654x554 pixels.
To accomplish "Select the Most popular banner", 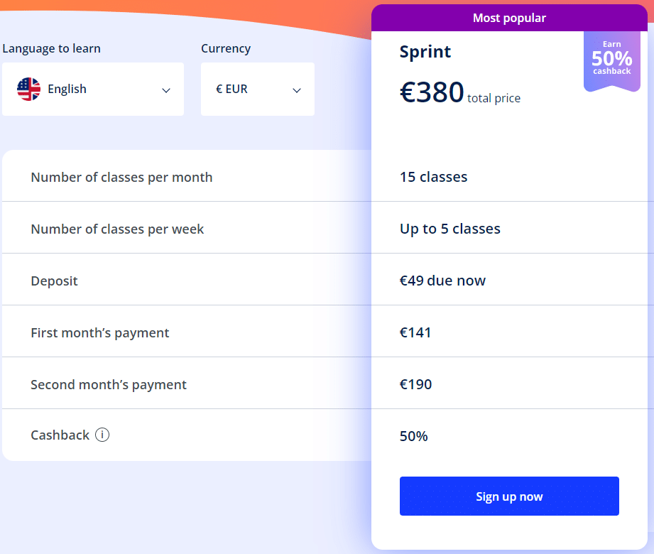I will 509,18.
